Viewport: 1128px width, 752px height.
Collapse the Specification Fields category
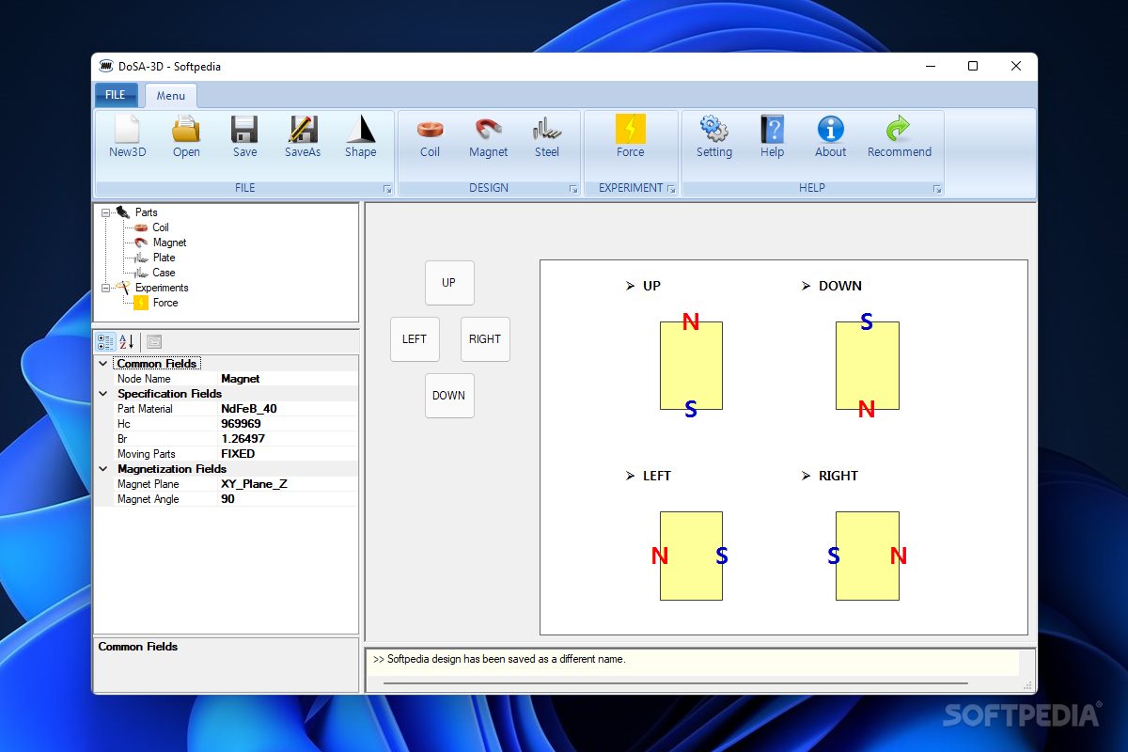coord(103,394)
